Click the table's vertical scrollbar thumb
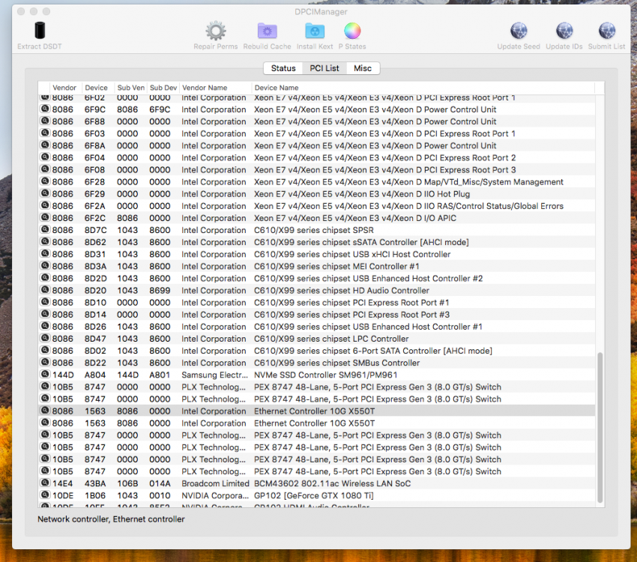 (600, 427)
